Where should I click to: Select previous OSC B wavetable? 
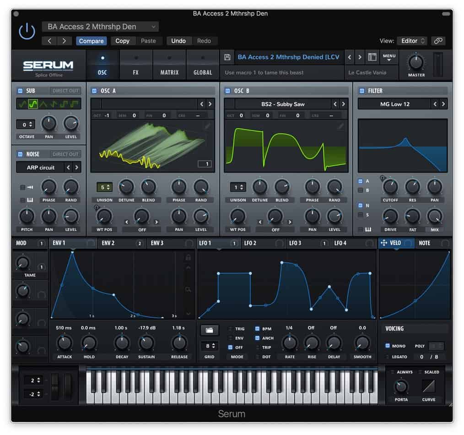coord(335,104)
